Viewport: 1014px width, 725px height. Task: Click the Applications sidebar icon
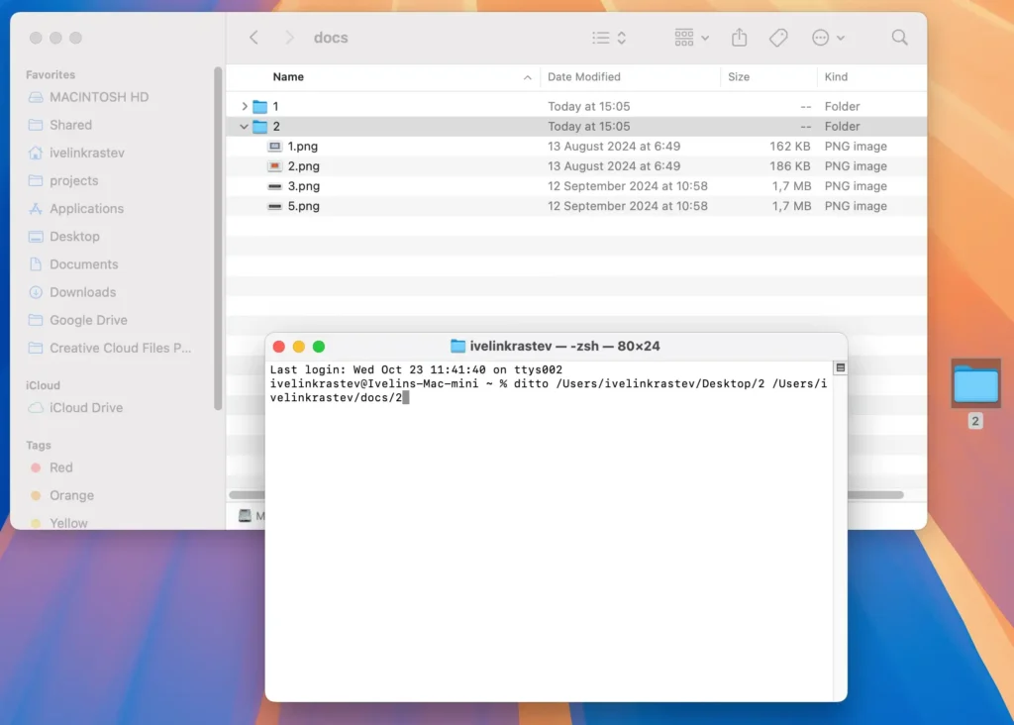36,208
